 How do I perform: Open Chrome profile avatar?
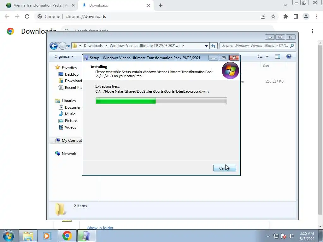coord(306,16)
